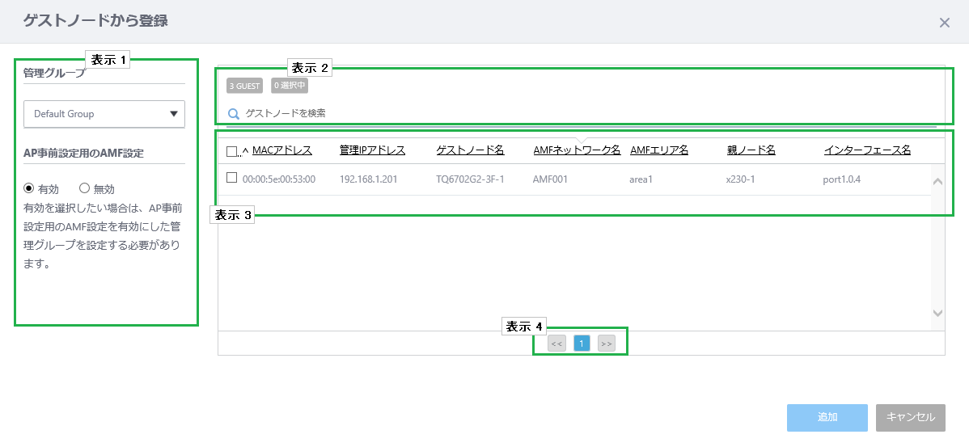Click the sort arrow beside header checkbox

pyautogui.click(x=245, y=151)
